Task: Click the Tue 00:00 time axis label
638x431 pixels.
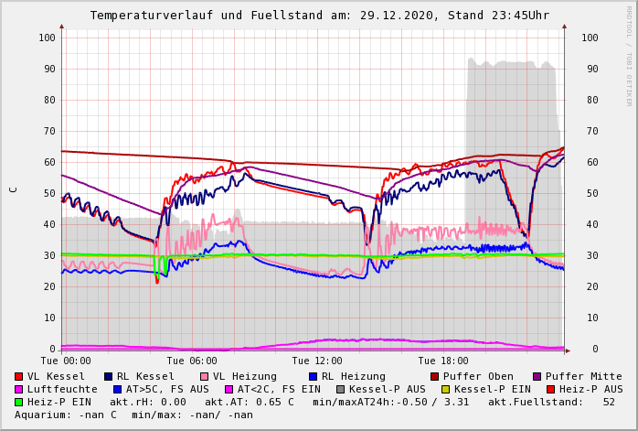Action: [66, 361]
